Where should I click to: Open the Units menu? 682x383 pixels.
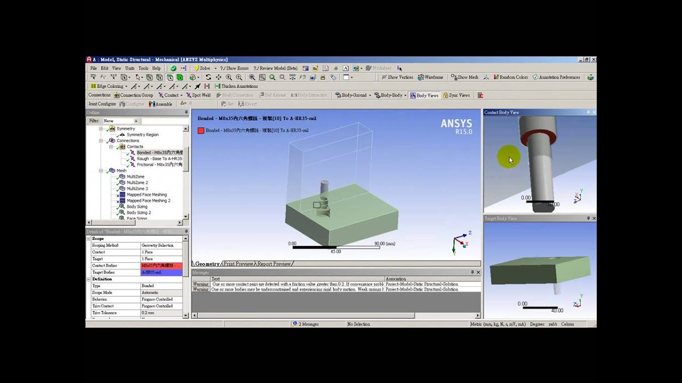pyautogui.click(x=129, y=68)
